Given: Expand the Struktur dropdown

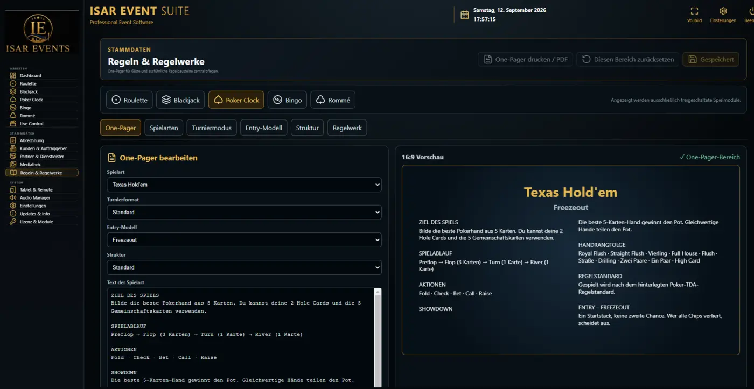Looking at the screenshot, I should click(244, 267).
